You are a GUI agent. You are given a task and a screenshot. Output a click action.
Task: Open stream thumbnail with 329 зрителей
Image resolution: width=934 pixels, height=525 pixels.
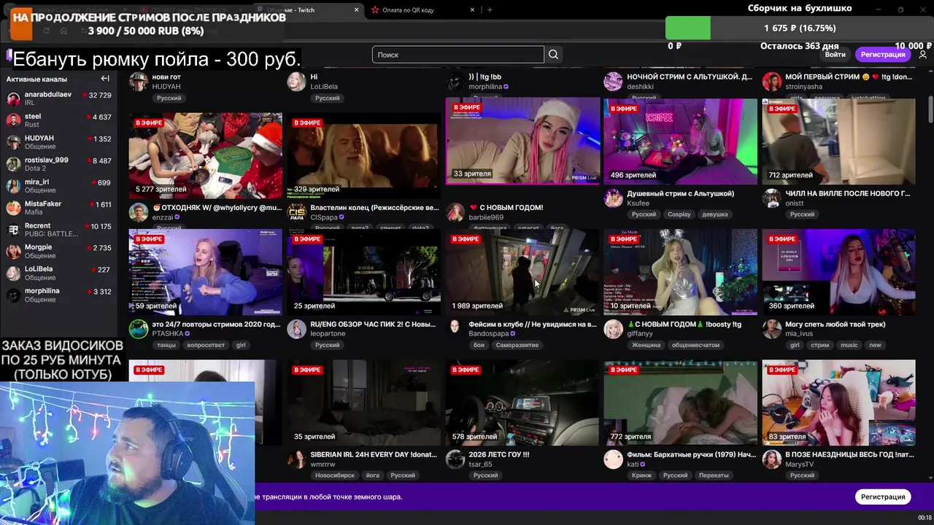click(363, 155)
